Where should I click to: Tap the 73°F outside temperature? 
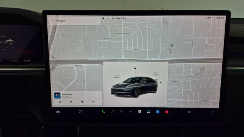(x=209, y=18)
